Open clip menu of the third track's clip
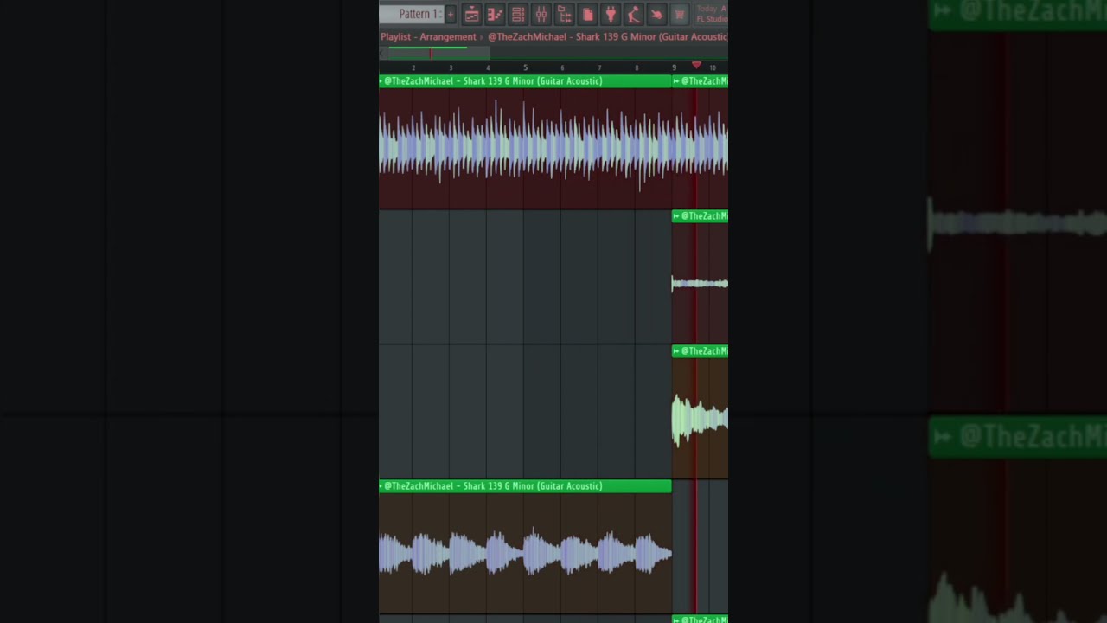The image size is (1107, 623). tap(676, 351)
